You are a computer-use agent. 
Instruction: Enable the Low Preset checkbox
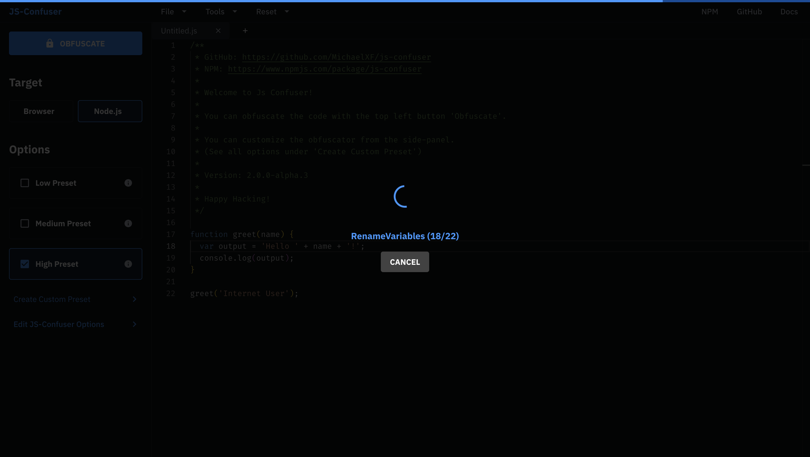pos(25,183)
